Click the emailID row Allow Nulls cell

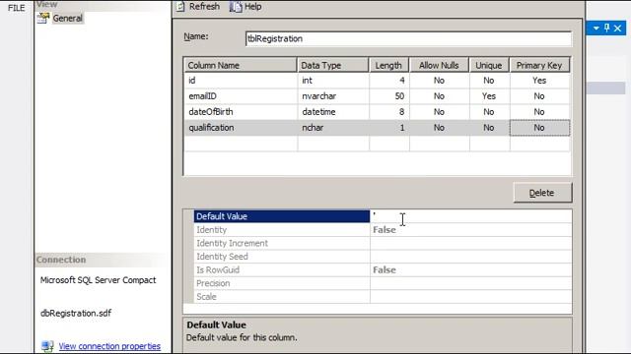[x=439, y=96]
